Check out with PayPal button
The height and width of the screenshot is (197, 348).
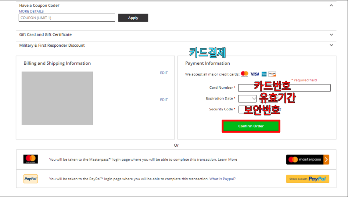click(x=308, y=179)
